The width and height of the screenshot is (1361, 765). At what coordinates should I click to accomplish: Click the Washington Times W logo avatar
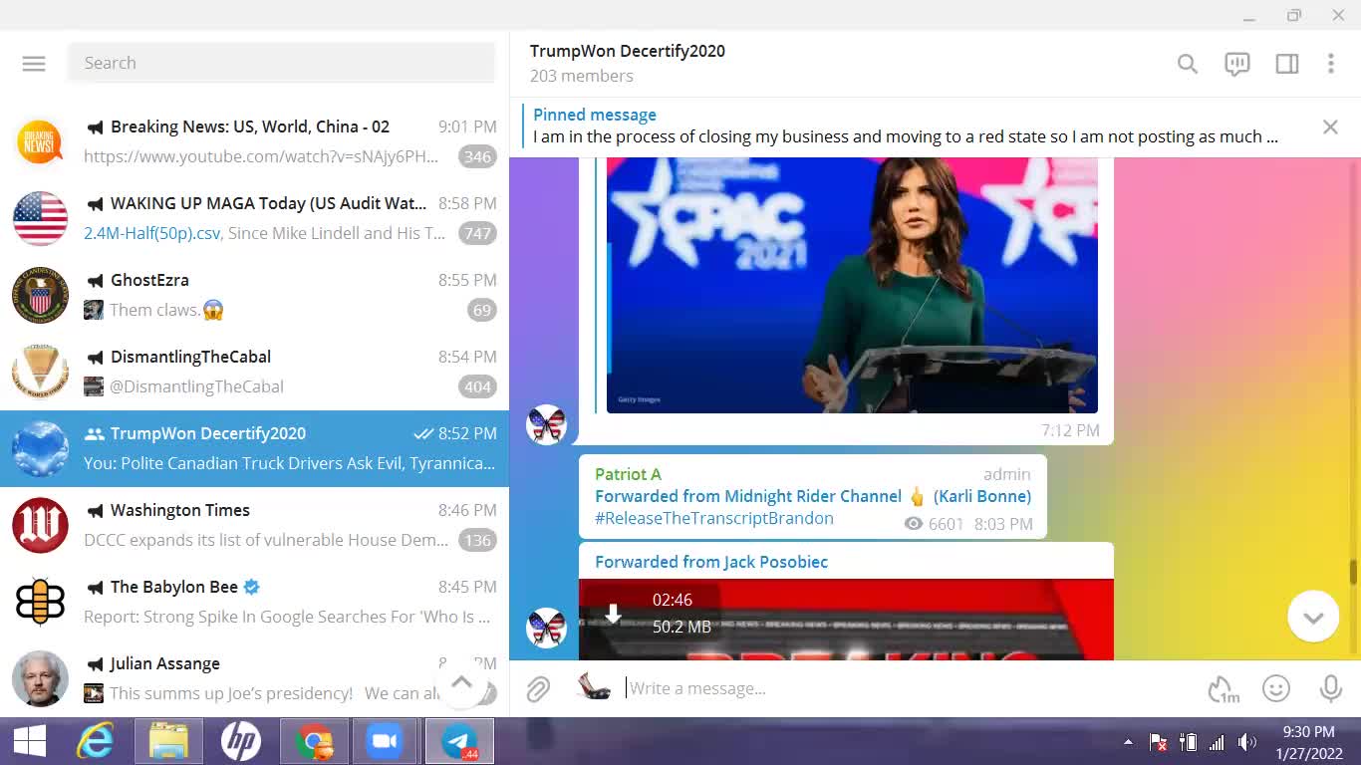pos(40,525)
